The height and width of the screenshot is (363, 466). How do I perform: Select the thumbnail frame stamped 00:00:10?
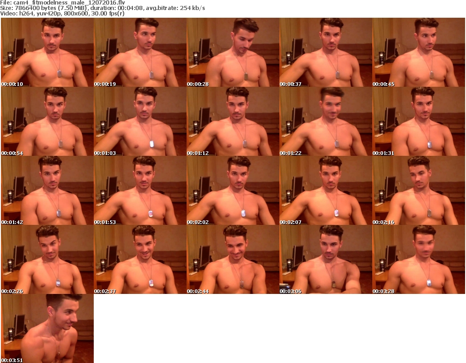47,52
